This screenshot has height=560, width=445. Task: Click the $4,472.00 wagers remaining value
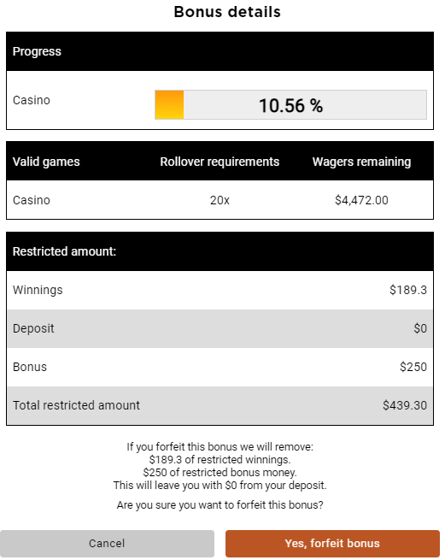[x=361, y=200]
